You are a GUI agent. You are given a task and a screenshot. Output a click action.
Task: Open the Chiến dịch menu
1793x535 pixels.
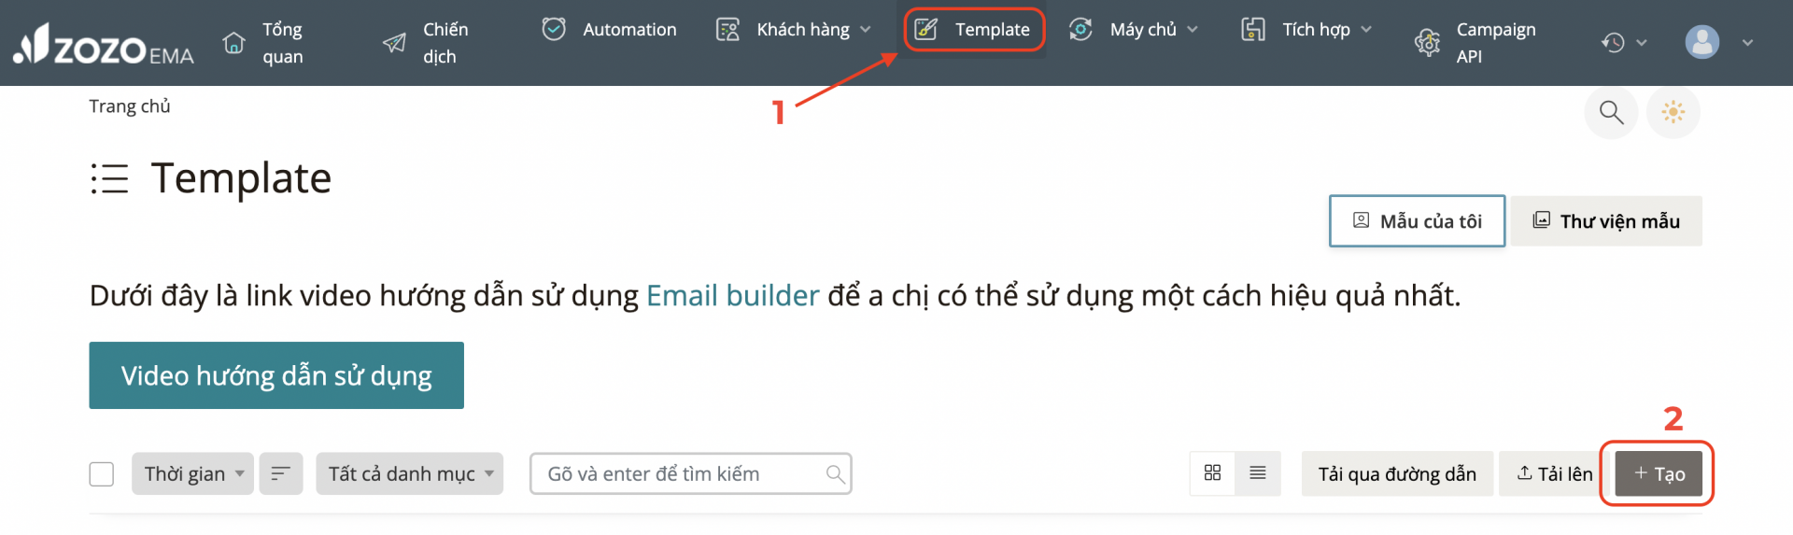coord(427,43)
